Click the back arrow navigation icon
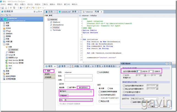 coord(38,8)
